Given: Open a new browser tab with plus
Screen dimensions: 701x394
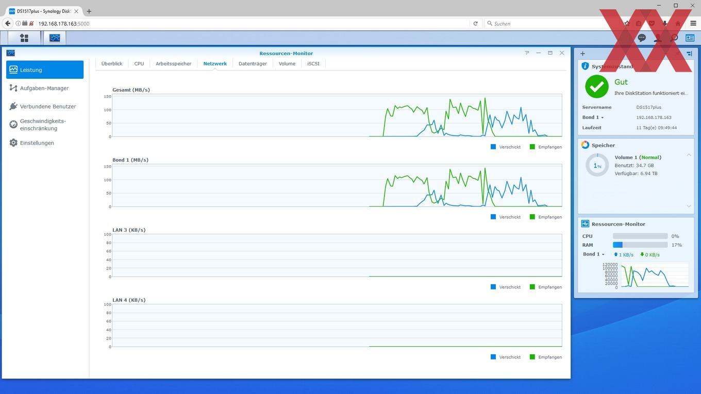Looking at the screenshot, I should [x=89, y=11].
